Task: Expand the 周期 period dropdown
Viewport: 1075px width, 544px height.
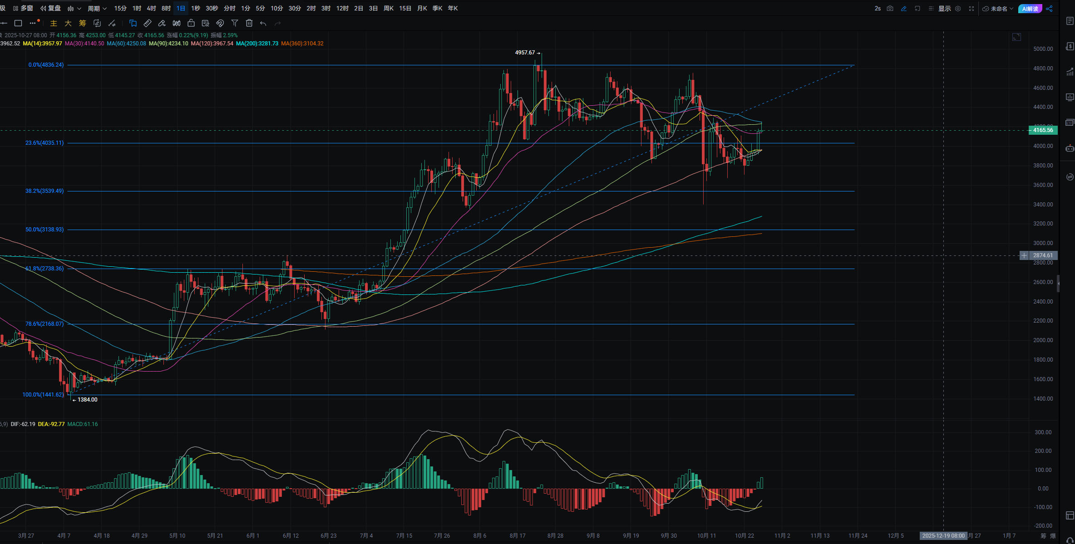Action: tap(97, 9)
